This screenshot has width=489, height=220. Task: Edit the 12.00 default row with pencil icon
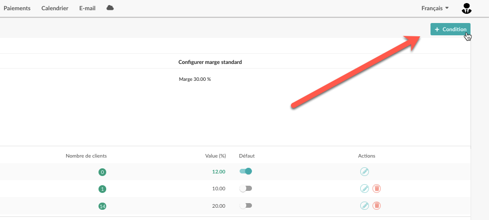[x=364, y=171]
